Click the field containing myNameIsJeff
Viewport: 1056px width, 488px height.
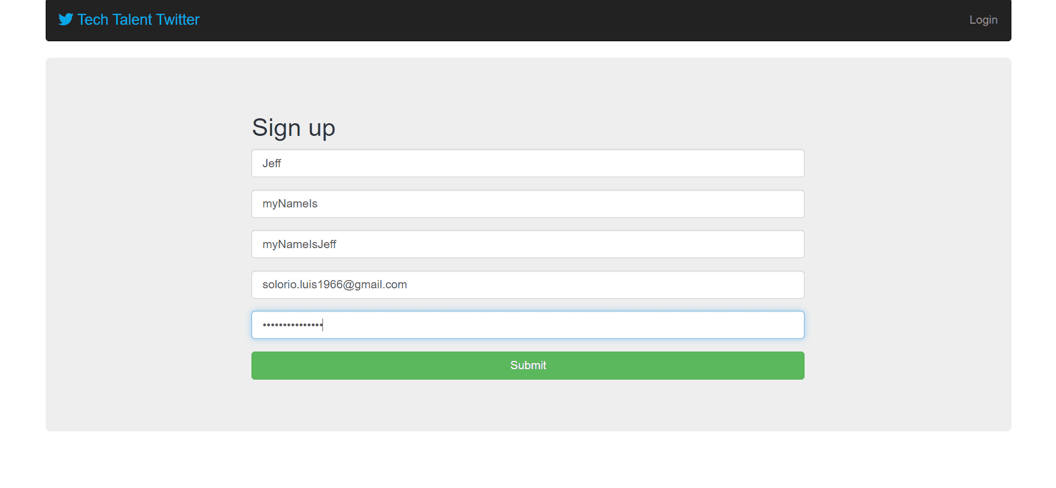[528, 244]
